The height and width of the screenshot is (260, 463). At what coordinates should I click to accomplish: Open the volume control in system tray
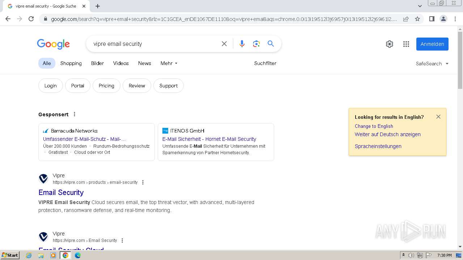(x=411, y=255)
